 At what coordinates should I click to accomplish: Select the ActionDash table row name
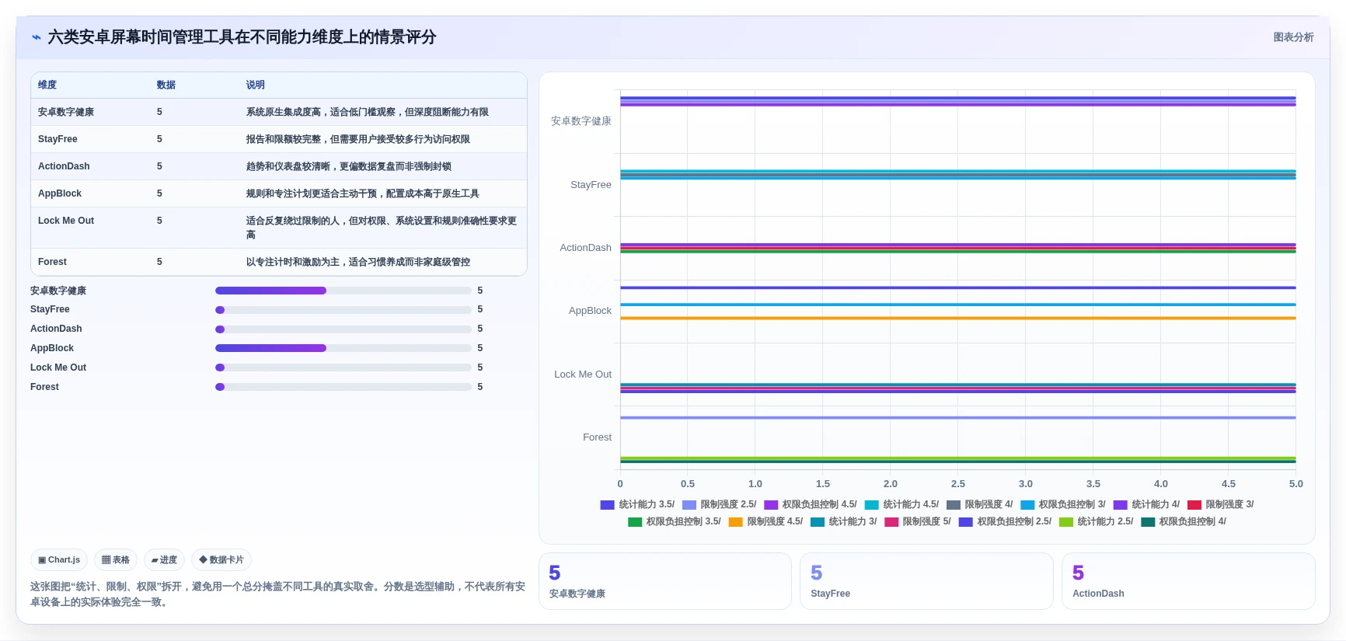pyautogui.click(x=64, y=166)
